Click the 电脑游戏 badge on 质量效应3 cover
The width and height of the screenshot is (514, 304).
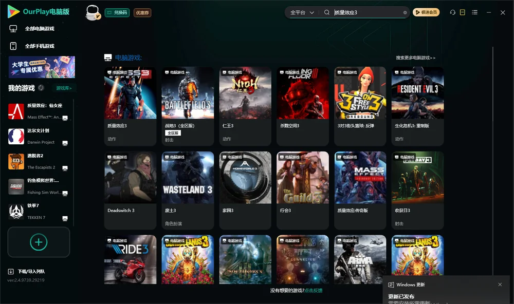(x=117, y=72)
